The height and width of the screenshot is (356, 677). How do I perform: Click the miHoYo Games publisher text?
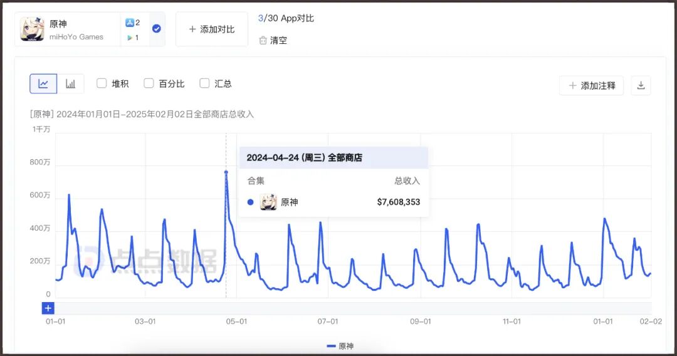point(76,37)
